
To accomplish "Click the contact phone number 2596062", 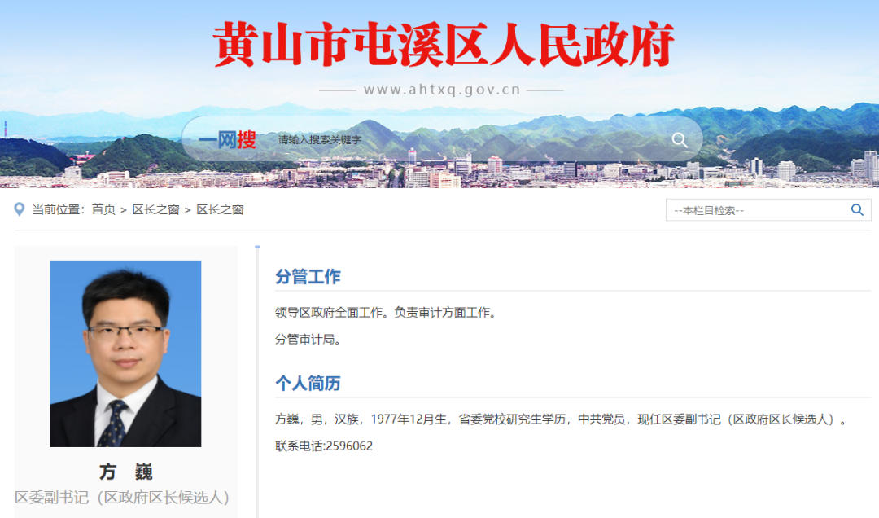I will (x=349, y=446).
